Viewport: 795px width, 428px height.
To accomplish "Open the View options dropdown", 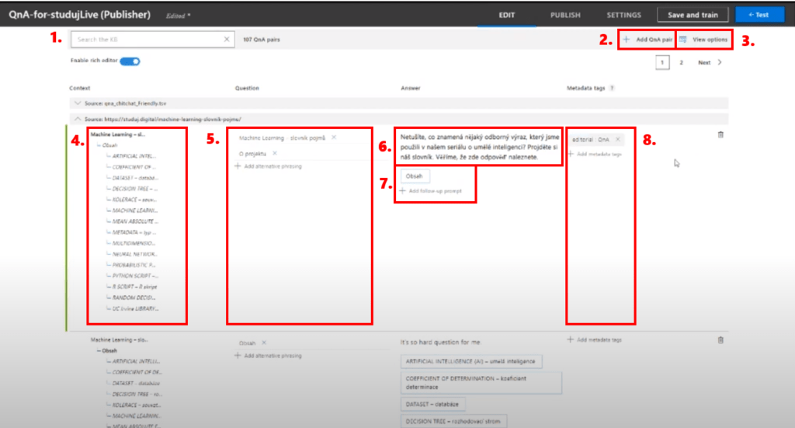I will (704, 39).
